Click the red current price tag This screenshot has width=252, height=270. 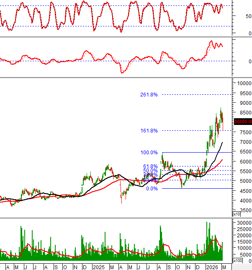(x=243, y=122)
